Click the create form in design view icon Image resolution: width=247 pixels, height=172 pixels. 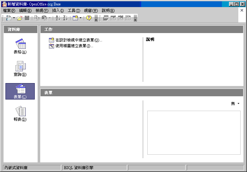(x=51, y=40)
